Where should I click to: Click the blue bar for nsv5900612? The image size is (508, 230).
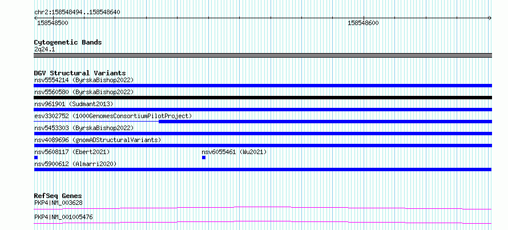(263, 170)
